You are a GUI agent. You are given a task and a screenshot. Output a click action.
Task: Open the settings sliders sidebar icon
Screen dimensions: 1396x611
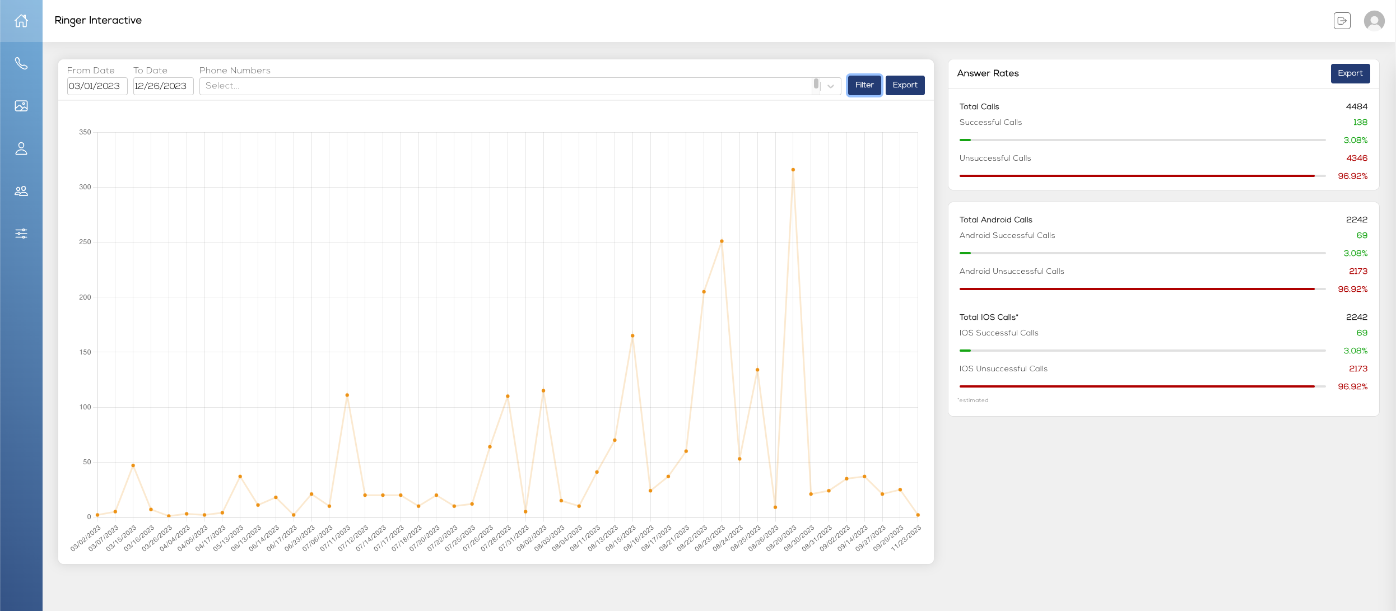coord(21,234)
